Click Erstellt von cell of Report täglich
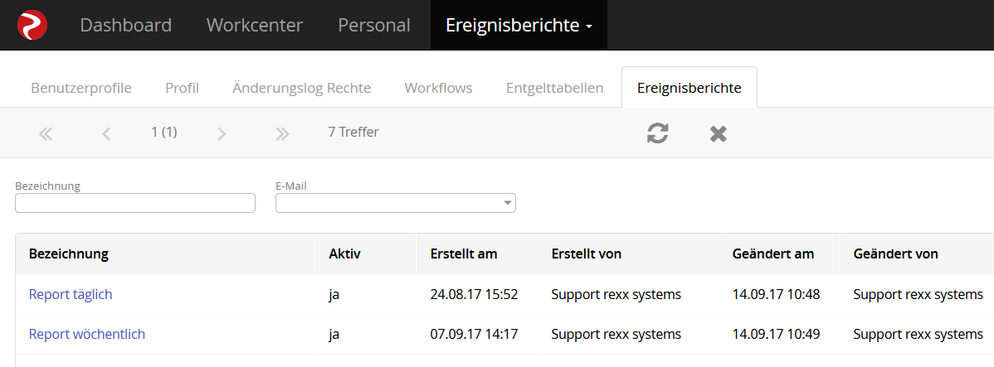The height and width of the screenshot is (367, 994). [616, 294]
